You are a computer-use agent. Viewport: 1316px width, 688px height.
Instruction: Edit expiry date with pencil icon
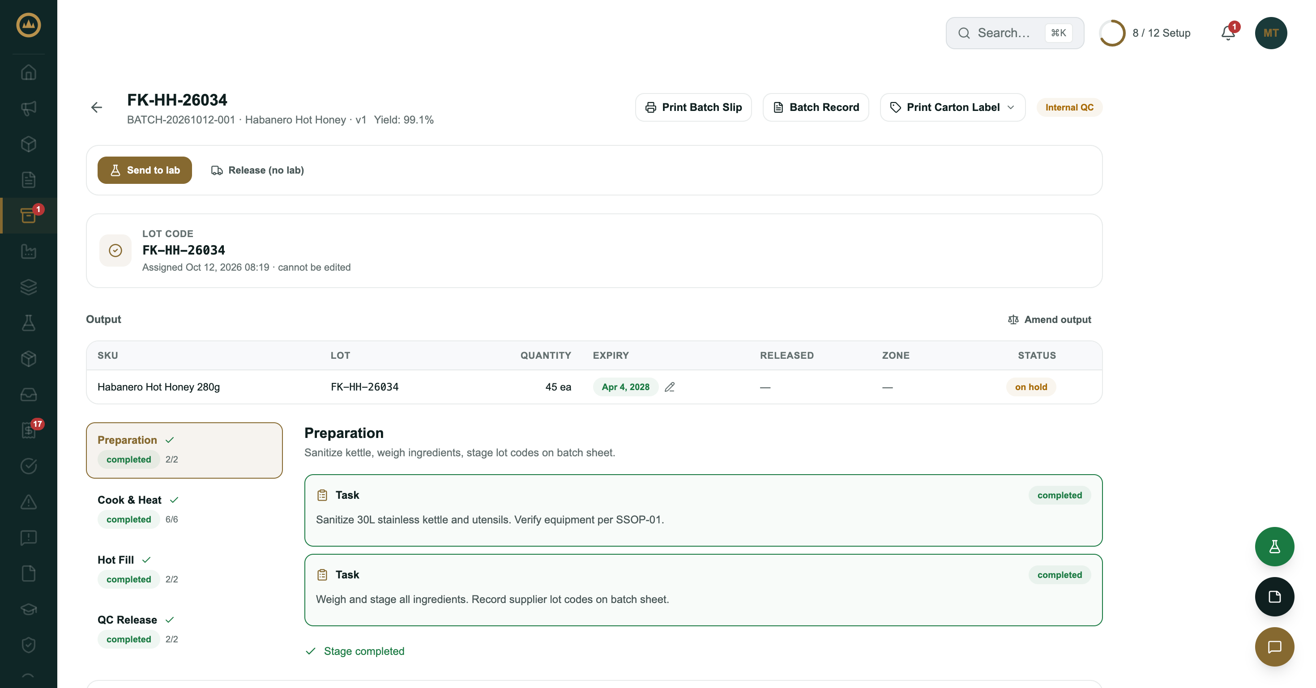tap(670, 387)
